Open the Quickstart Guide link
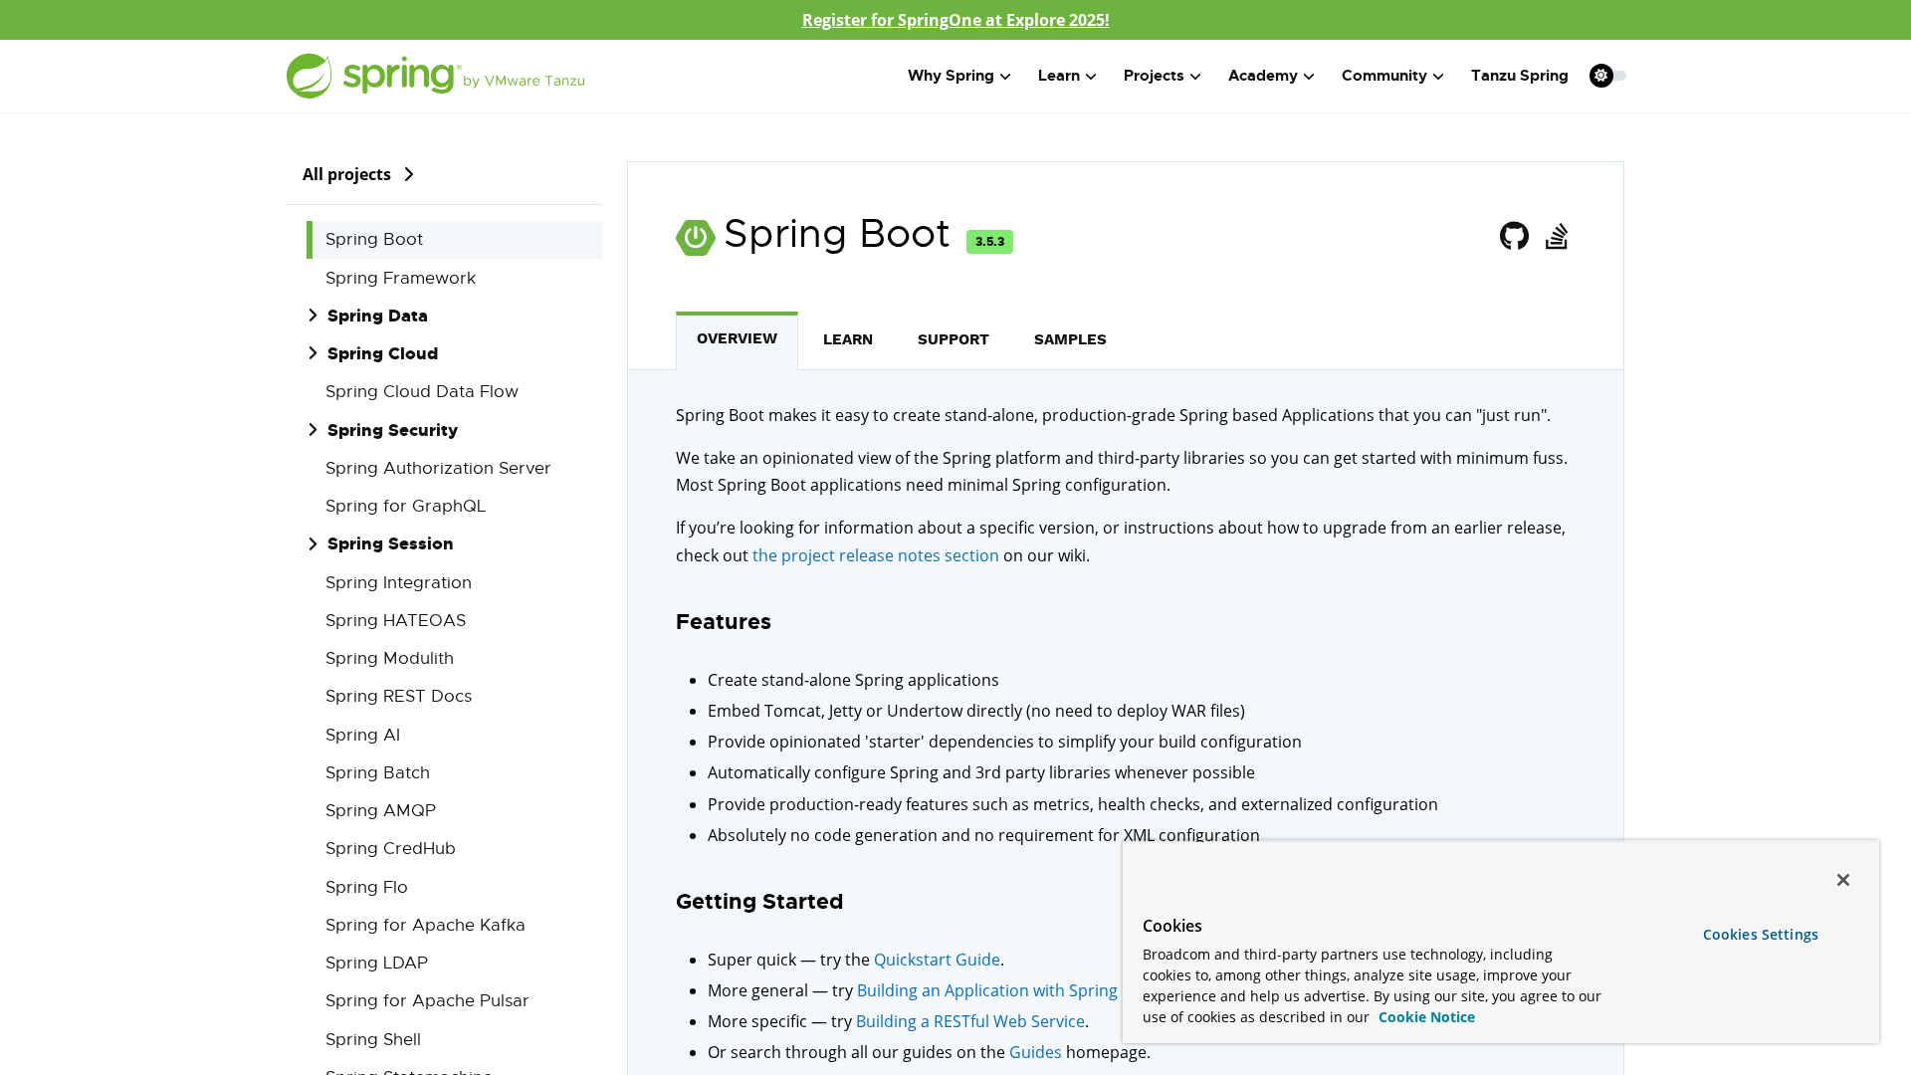Screen dimensions: 1911x1075 click(x=937, y=960)
